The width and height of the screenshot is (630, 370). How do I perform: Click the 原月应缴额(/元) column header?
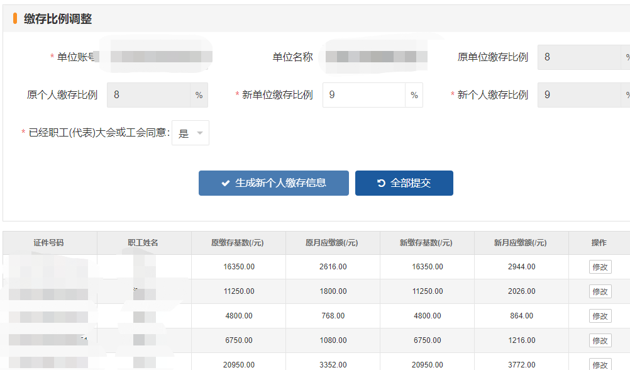[333, 243]
